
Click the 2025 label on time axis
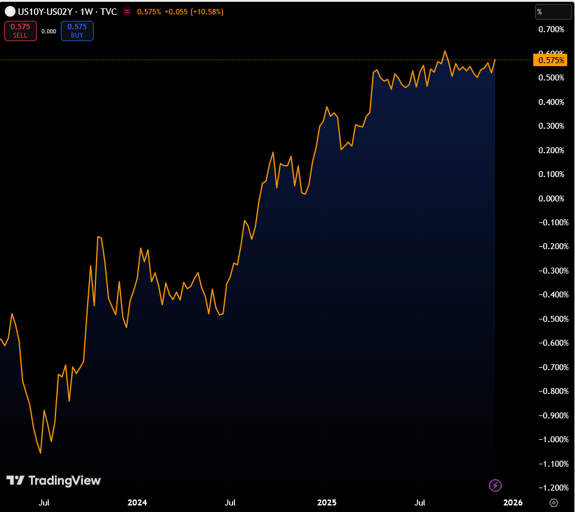(327, 503)
